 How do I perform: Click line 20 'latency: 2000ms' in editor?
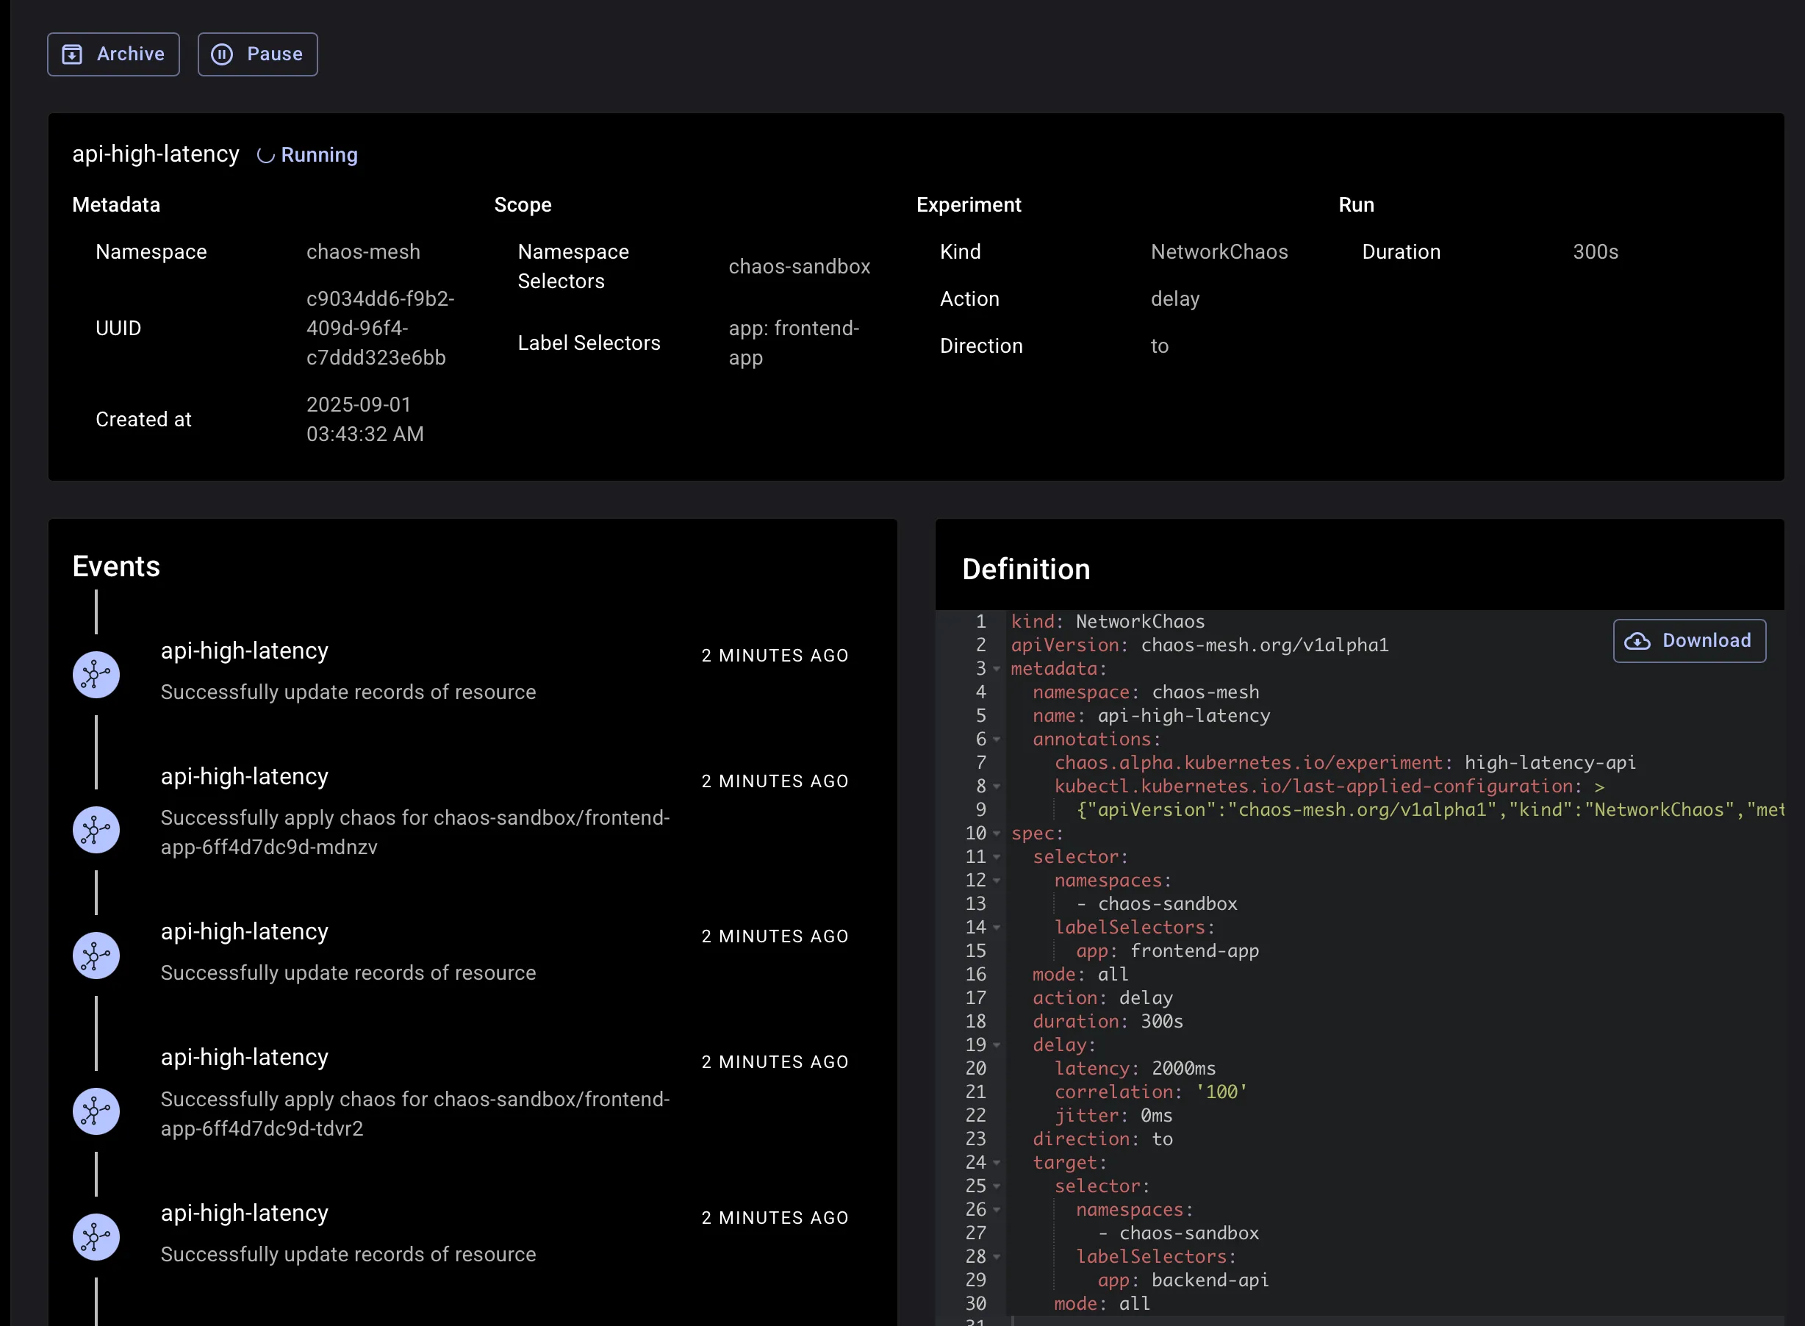tap(1135, 1069)
